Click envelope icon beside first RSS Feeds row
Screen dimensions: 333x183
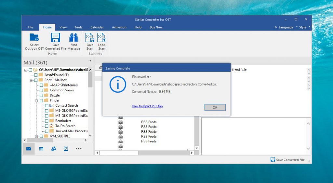pos(121,122)
